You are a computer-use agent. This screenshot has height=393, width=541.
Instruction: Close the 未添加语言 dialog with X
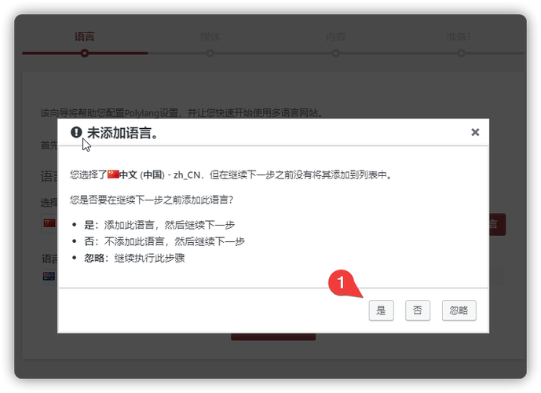[475, 132]
